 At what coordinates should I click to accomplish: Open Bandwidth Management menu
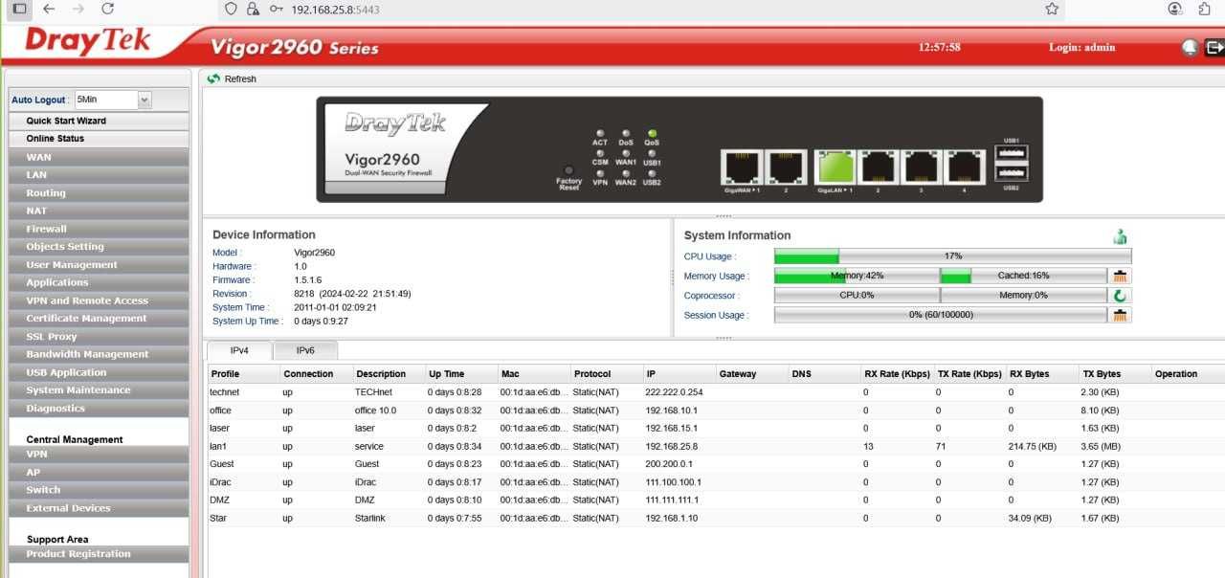click(x=99, y=354)
